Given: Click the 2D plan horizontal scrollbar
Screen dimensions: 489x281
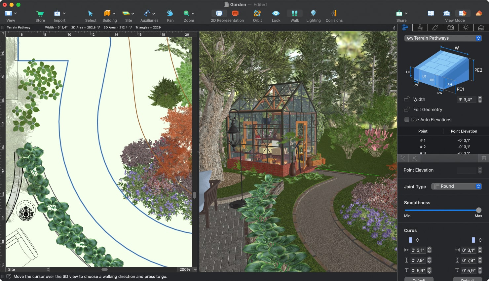Looking at the screenshot, I should pyautogui.click(x=105, y=269).
